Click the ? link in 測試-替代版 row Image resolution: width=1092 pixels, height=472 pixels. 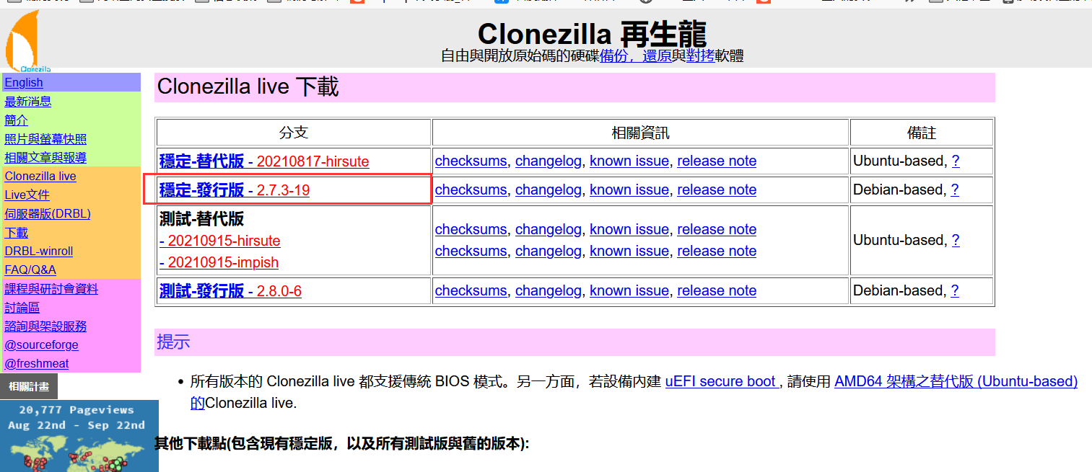956,241
